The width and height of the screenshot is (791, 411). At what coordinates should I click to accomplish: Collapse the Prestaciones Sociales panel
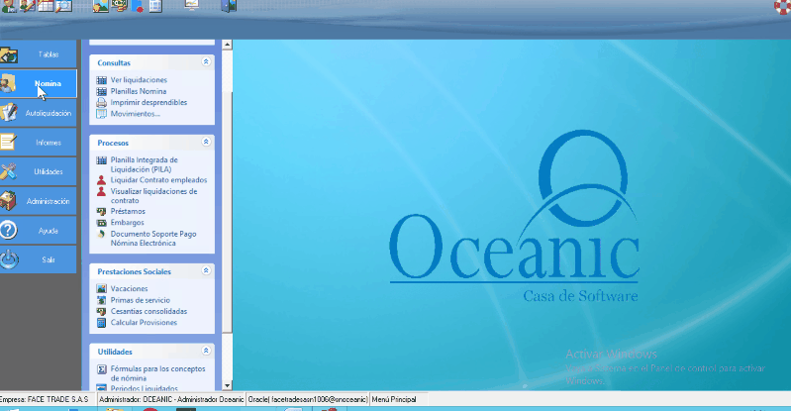pos(206,270)
